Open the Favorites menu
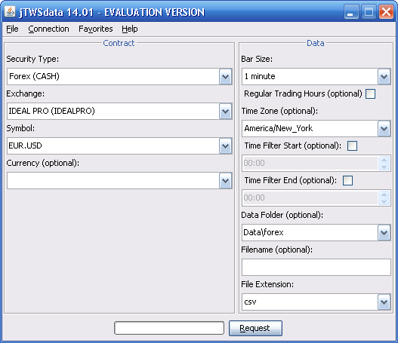This screenshot has width=398, height=343. 96,29
